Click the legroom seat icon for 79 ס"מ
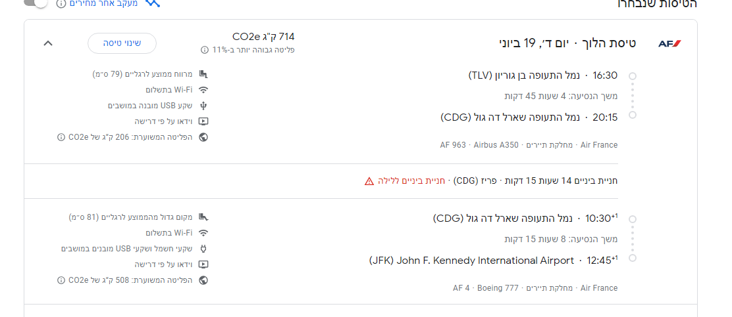Viewport: 732px width, 317px height. tap(203, 74)
